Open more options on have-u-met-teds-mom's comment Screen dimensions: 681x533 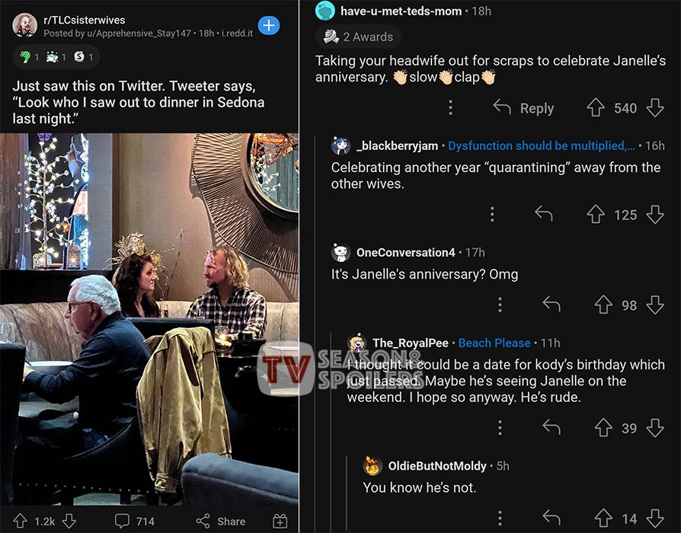pyautogui.click(x=450, y=108)
